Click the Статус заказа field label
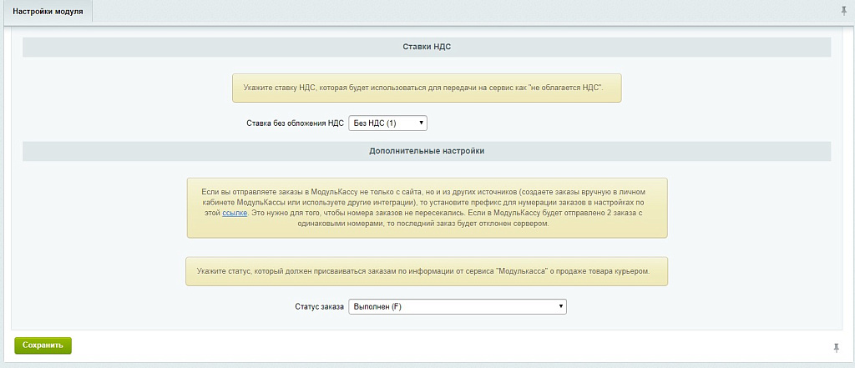The width and height of the screenshot is (855, 368). pos(319,307)
